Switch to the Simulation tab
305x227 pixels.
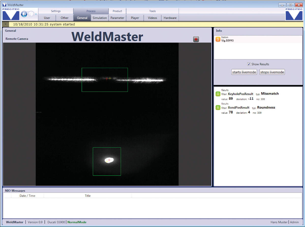100,18
